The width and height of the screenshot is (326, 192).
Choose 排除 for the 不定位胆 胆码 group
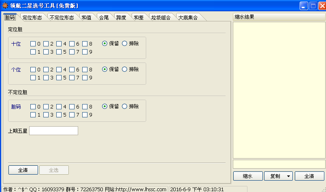coord(125,106)
